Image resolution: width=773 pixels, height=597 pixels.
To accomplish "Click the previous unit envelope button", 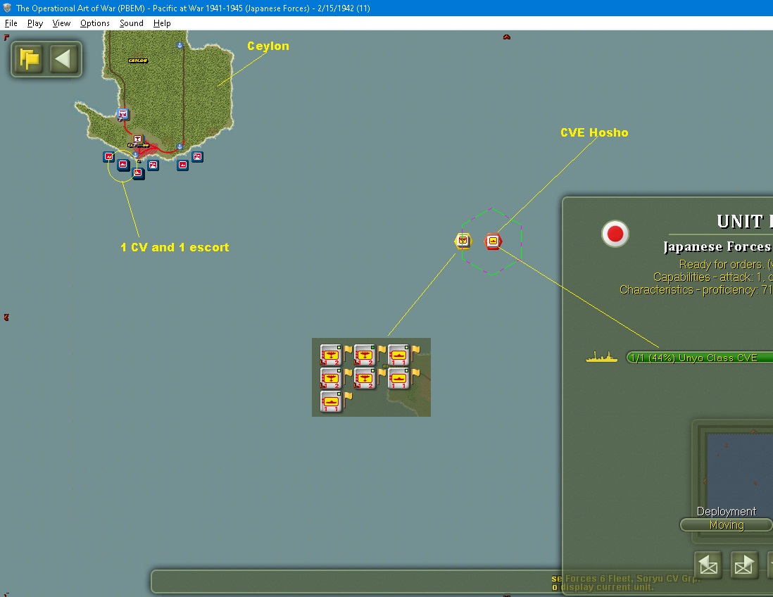I will pyautogui.click(x=708, y=565).
